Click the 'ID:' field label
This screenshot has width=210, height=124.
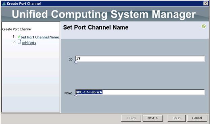pyautogui.click(x=71, y=59)
